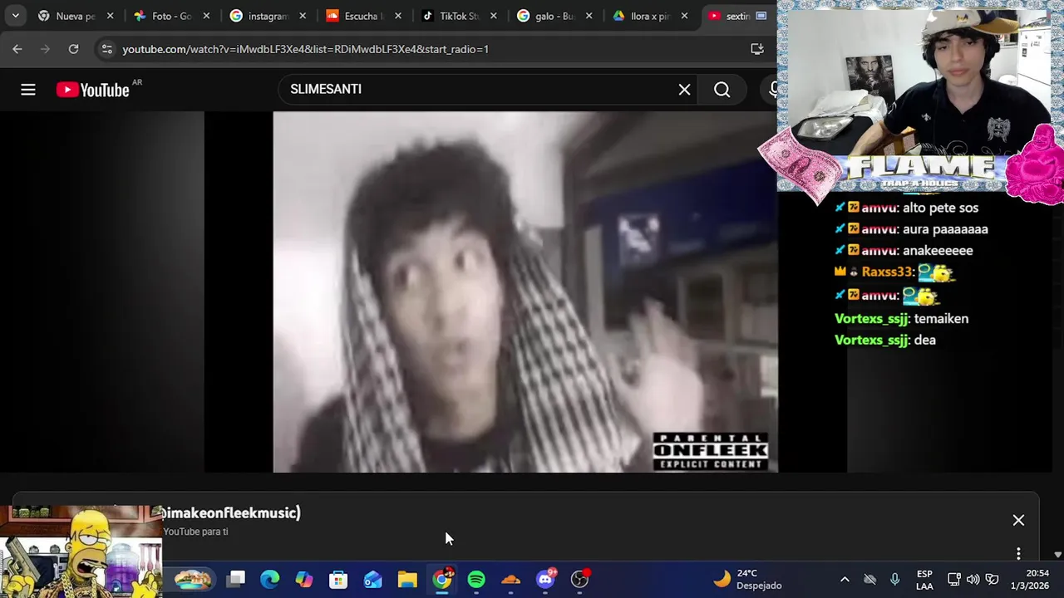Switch to the Nueva pestaña tab
1064x598 pixels.
tap(76, 16)
